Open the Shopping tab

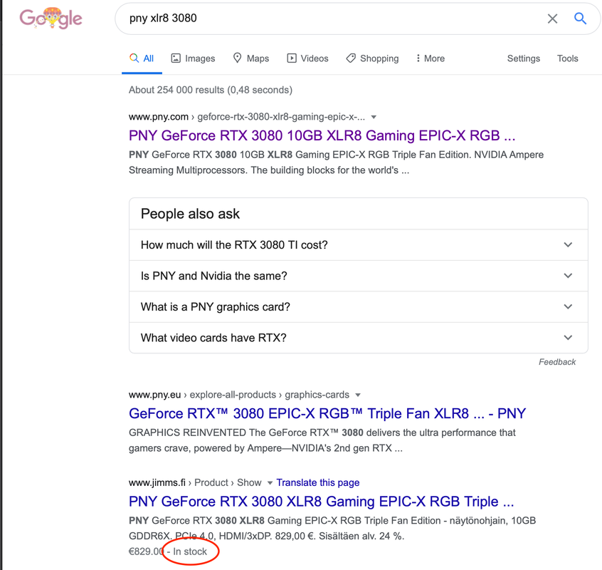click(x=372, y=58)
